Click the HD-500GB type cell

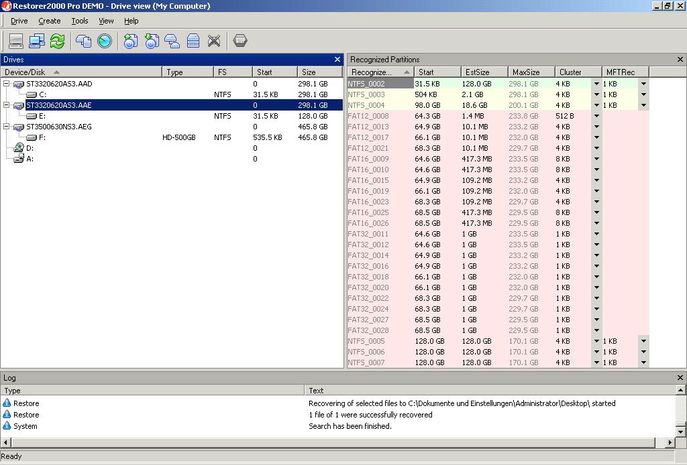click(x=178, y=137)
